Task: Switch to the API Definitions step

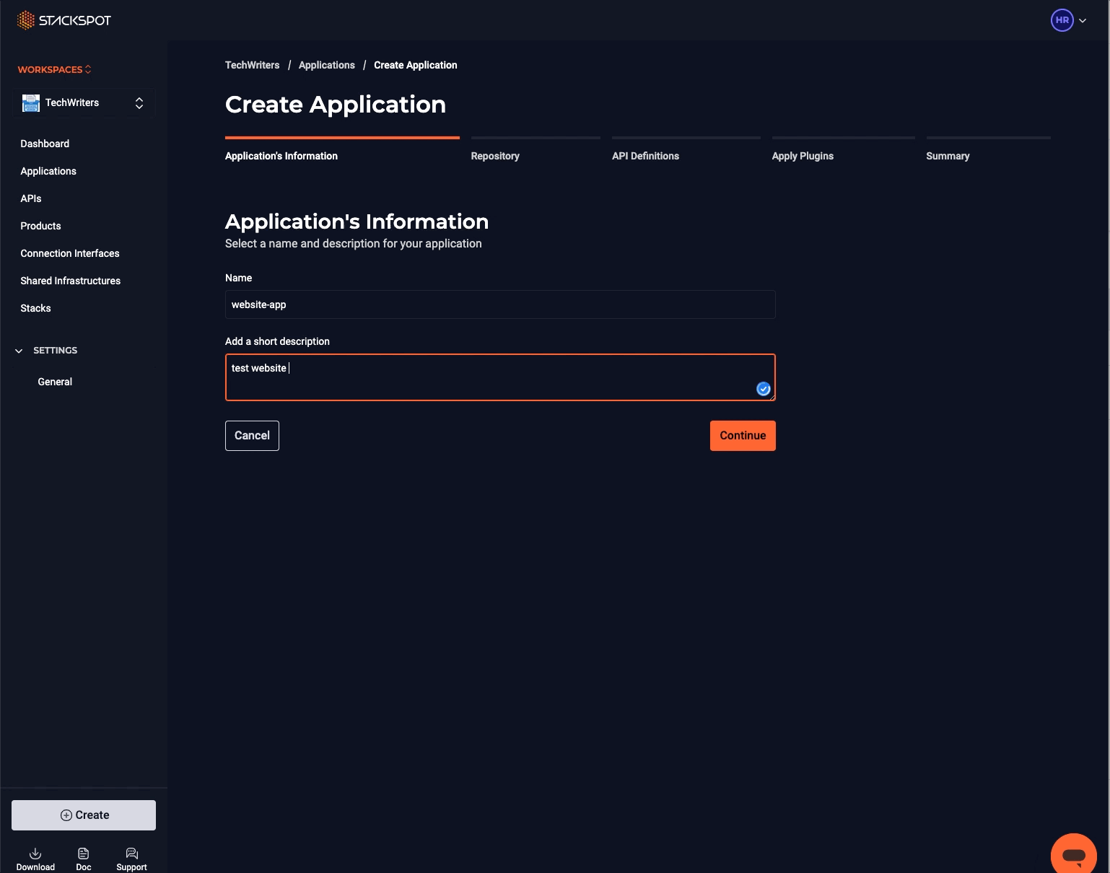Action: (x=645, y=156)
